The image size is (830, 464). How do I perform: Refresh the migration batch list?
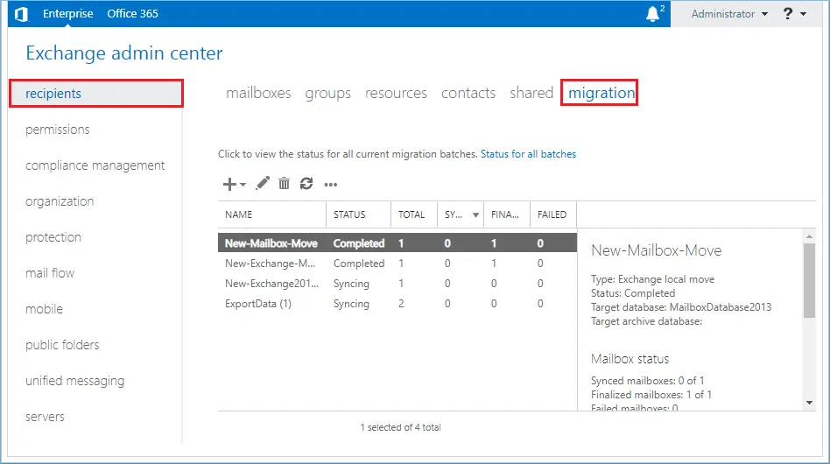(306, 184)
